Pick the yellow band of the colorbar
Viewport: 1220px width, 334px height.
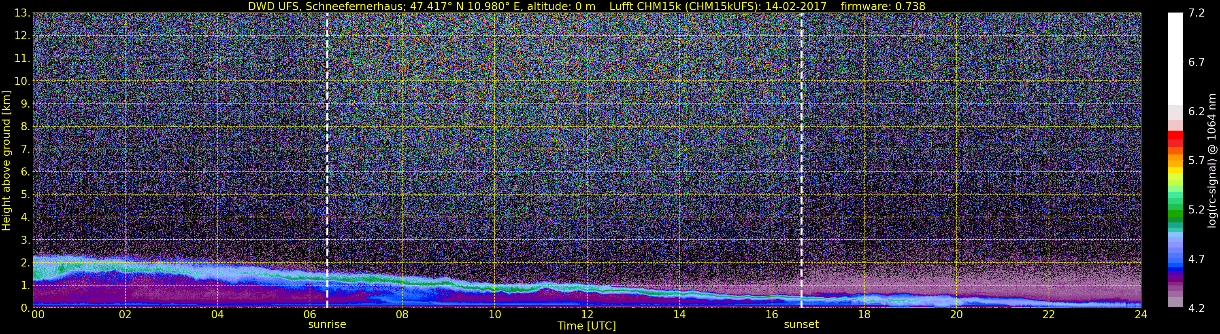point(1175,170)
